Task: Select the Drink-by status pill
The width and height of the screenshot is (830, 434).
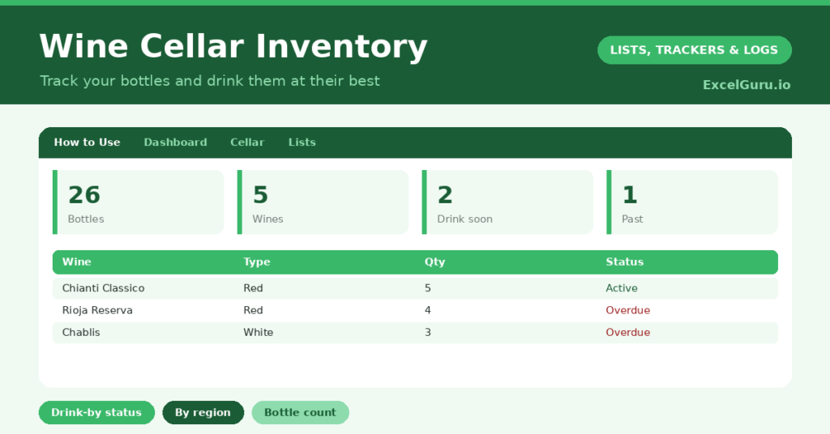Action: pos(96,412)
